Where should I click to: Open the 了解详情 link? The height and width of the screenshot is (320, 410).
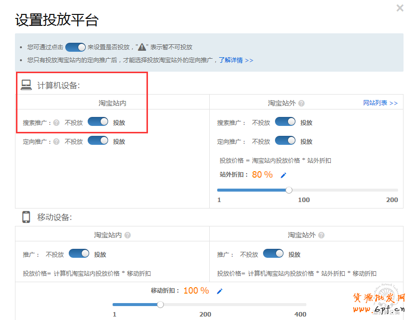pos(237,60)
